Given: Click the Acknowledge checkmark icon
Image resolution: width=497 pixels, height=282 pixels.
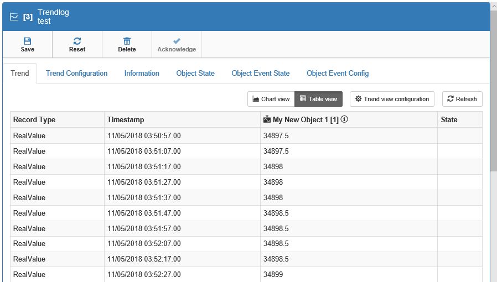Looking at the screenshot, I should 177,41.
